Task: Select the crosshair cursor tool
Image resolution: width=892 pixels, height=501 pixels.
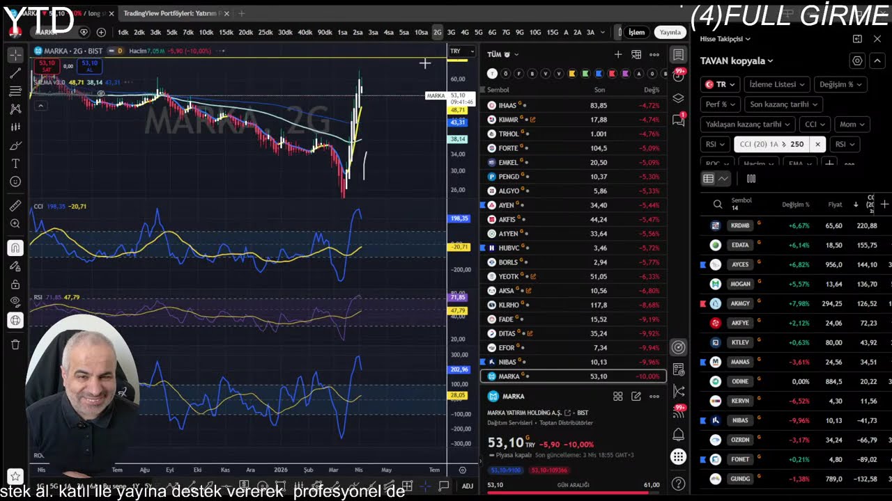Action: (x=15, y=55)
